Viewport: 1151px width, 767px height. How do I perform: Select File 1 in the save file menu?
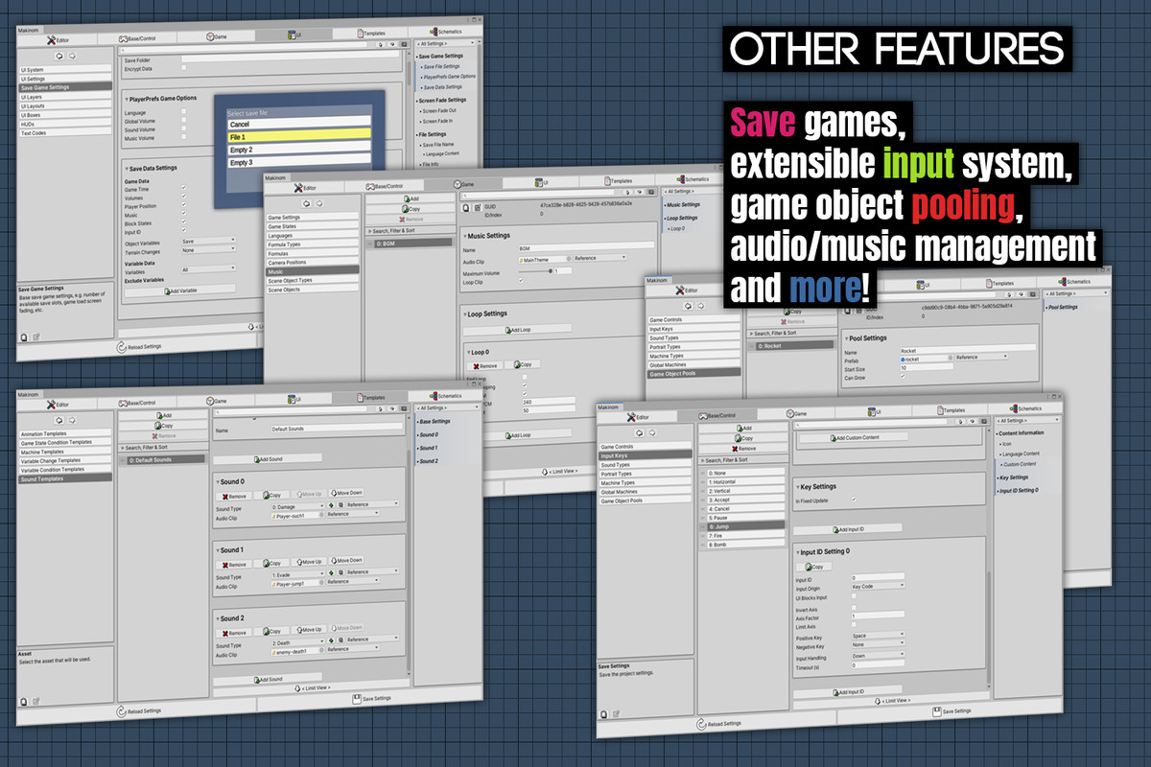[298, 137]
